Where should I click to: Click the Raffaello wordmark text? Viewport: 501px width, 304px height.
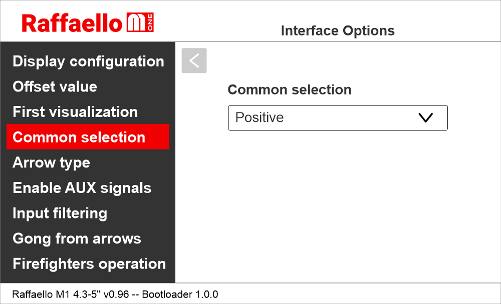[x=72, y=23]
